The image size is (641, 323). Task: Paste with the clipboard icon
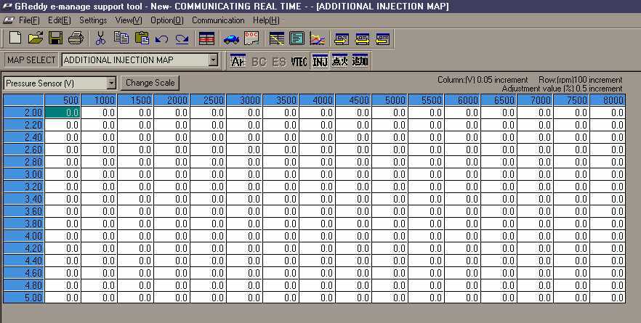[142, 38]
